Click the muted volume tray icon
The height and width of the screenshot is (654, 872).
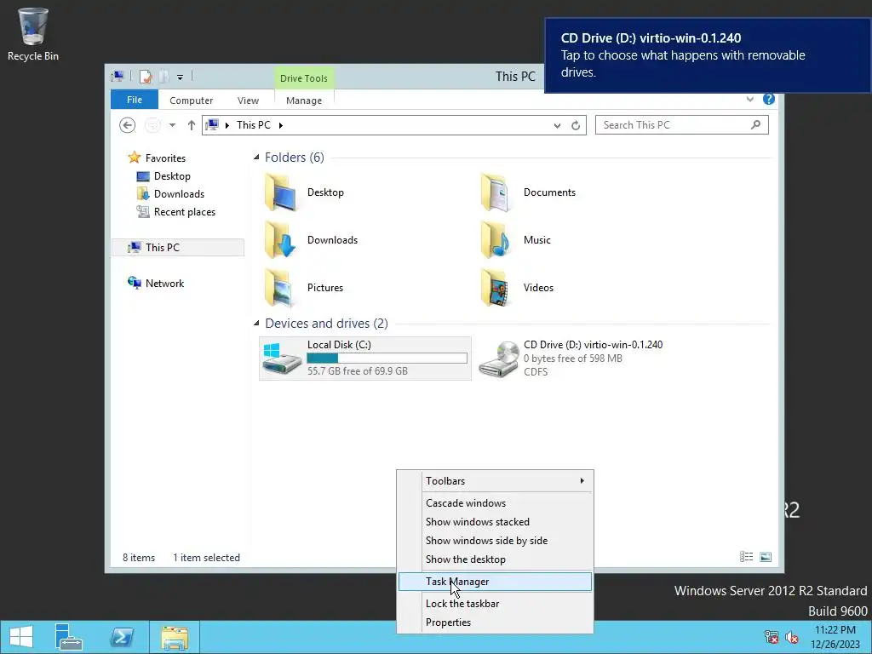point(792,637)
